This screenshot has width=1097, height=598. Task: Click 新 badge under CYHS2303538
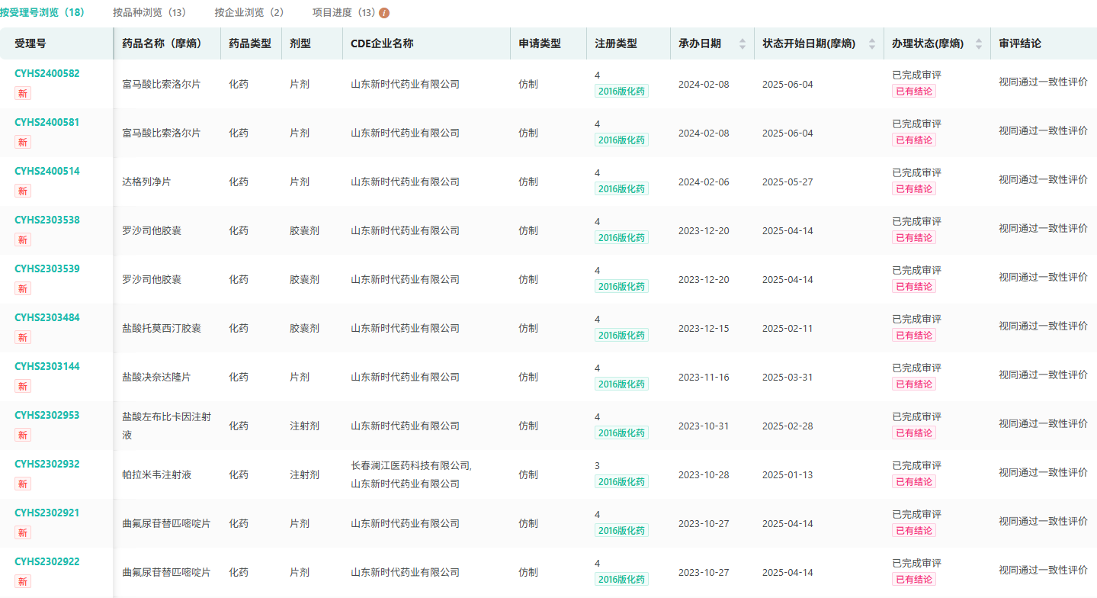coord(23,240)
